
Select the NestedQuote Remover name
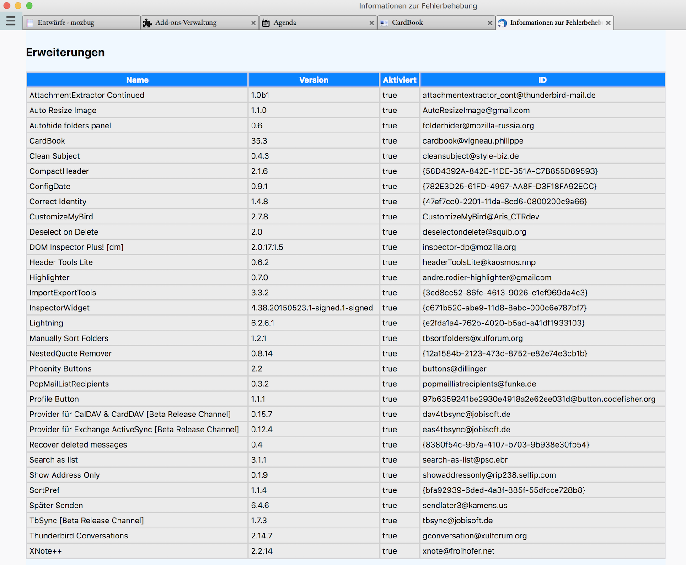(137, 353)
